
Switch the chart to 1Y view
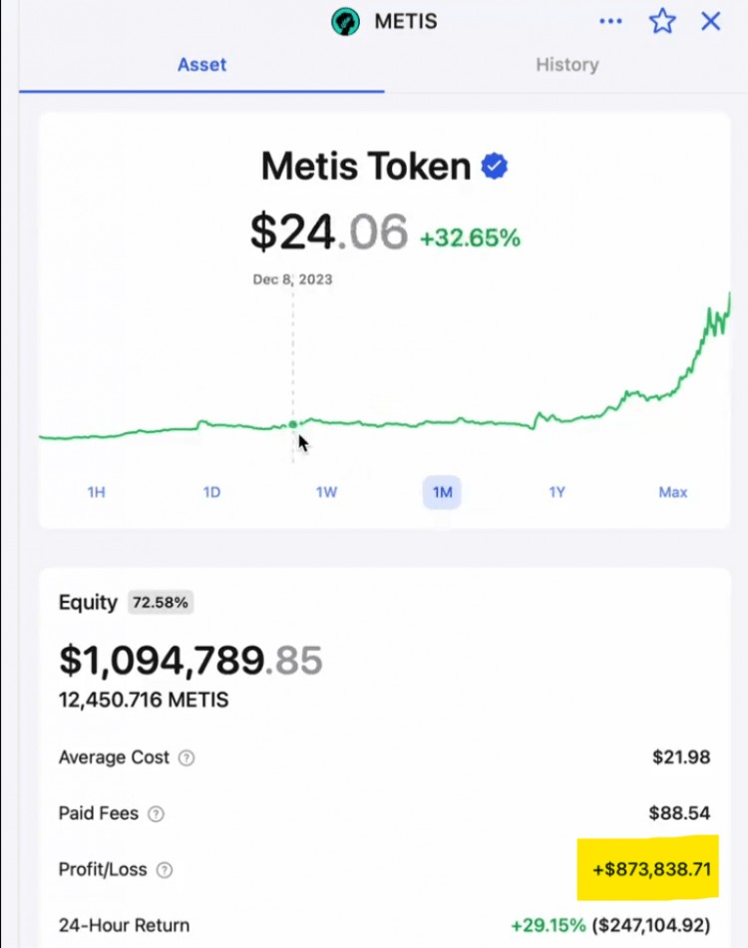point(557,492)
